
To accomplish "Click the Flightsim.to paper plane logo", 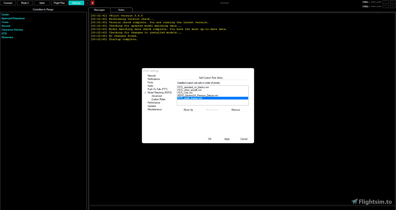I will point(354,202).
